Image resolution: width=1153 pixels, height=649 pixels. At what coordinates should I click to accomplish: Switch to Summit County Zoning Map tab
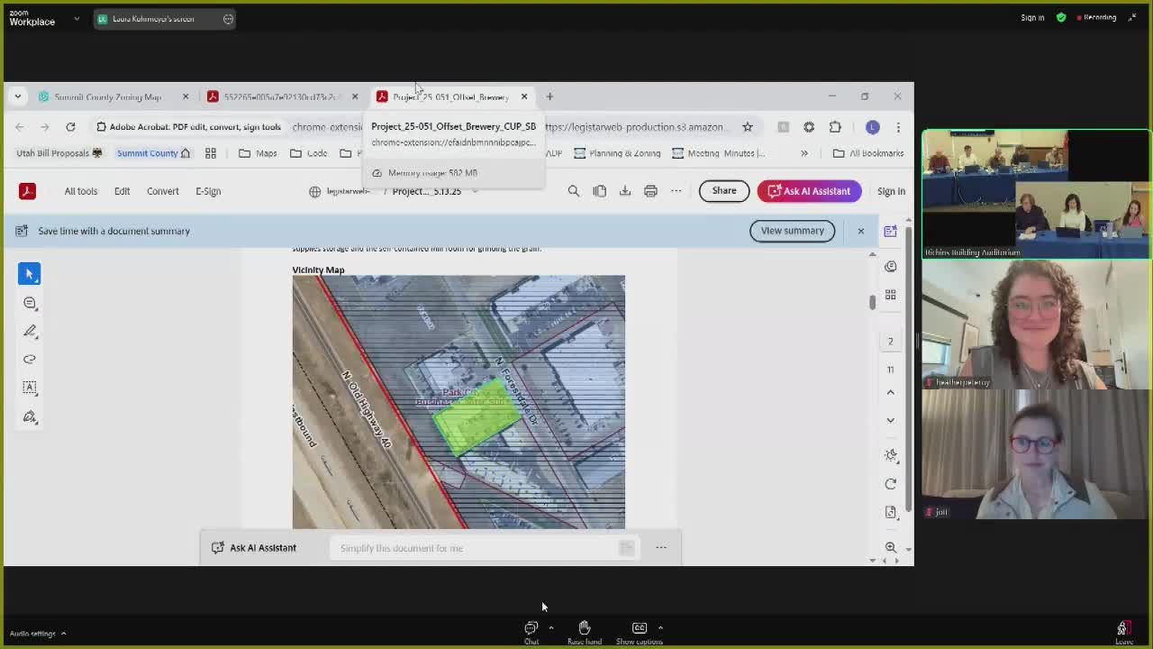[107, 96]
